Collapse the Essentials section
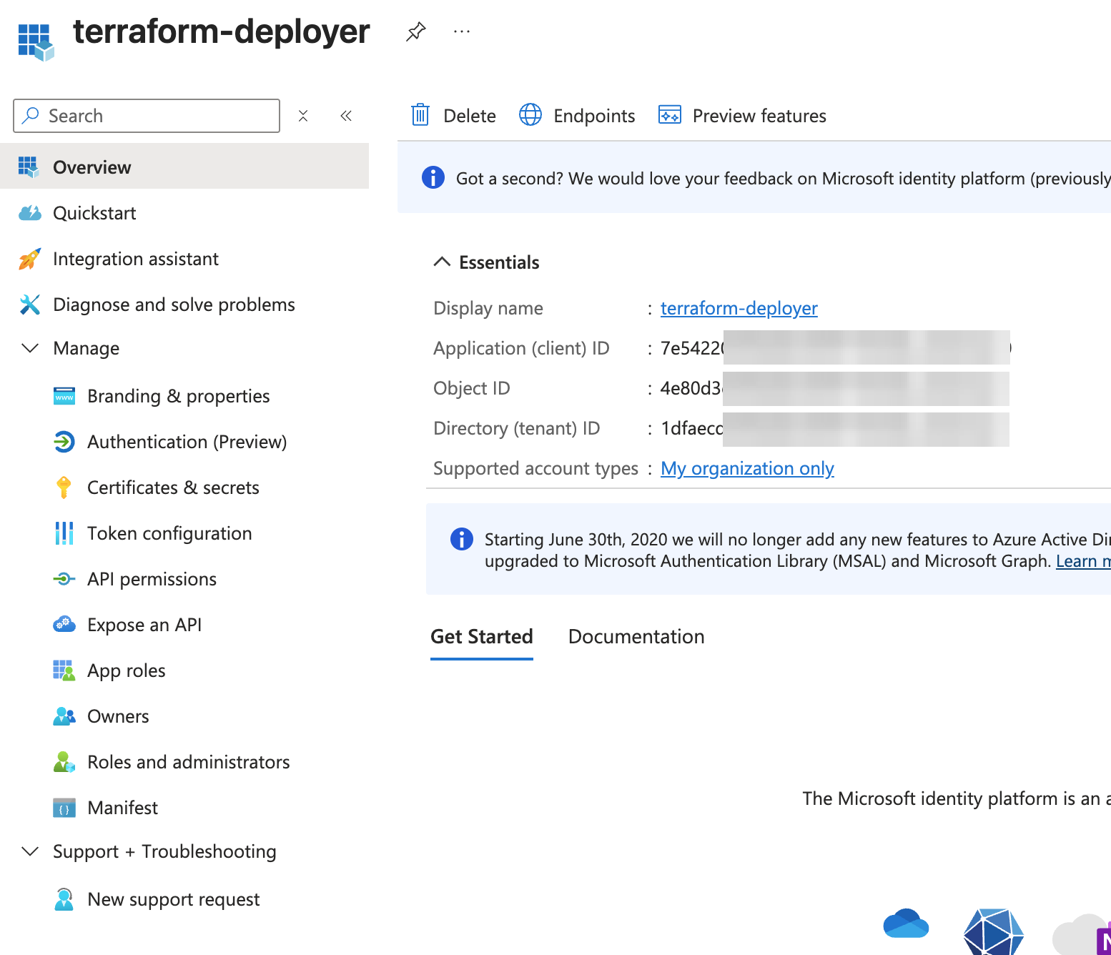1111x955 pixels. tap(442, 262)
